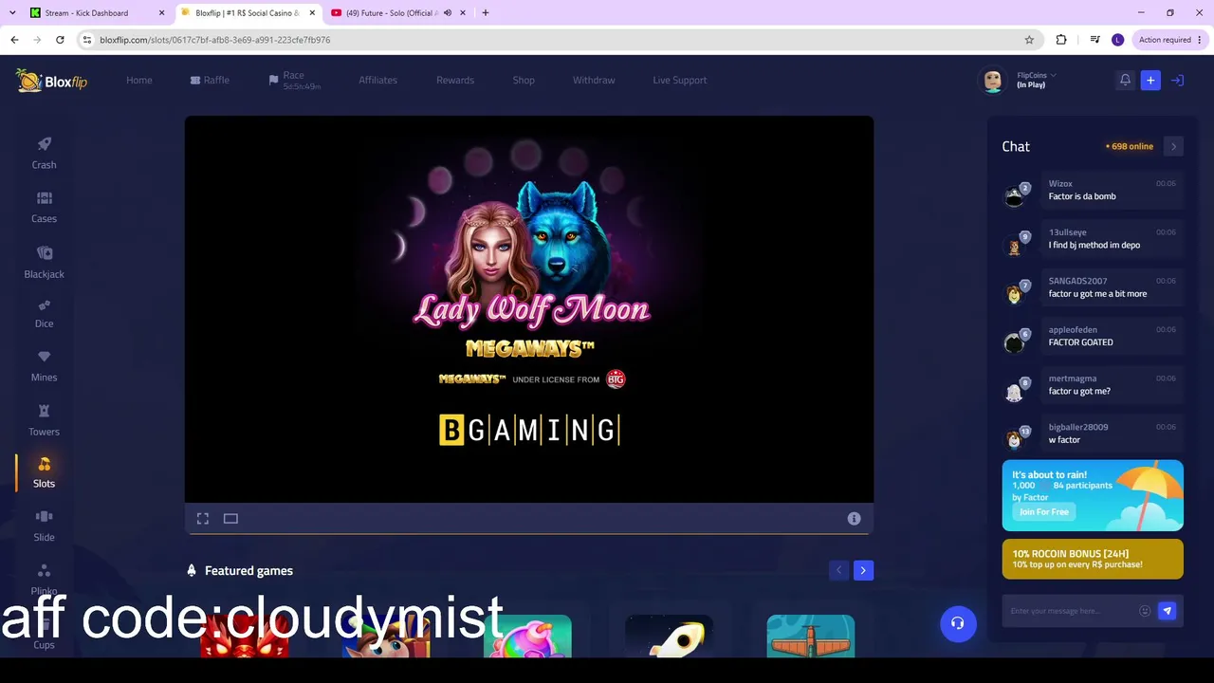Open the live support headset bubble
This screenshot has height=683, width=1214.
pyautogui.click(x=958, y=623)
